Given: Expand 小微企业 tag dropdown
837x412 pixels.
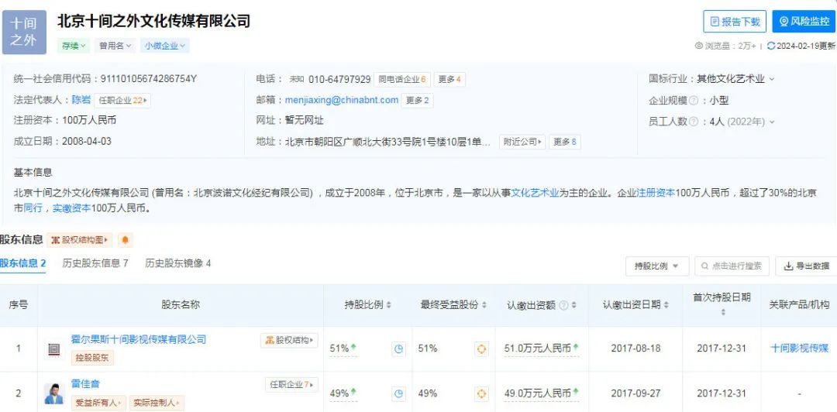Looking at the screenshot, I should click(165, 46).
